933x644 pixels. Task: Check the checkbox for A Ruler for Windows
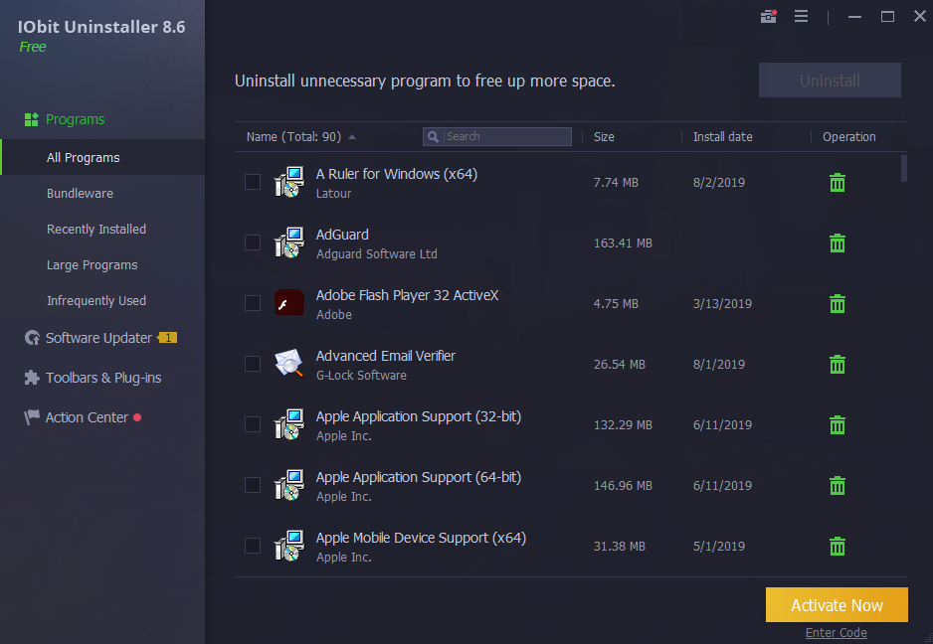(252, 182)
